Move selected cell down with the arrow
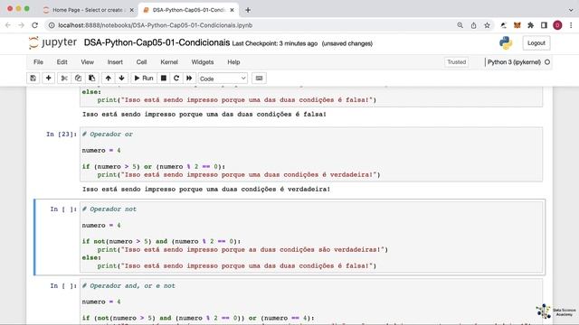The height and width of the screenshot is (325, 579). 121,79
